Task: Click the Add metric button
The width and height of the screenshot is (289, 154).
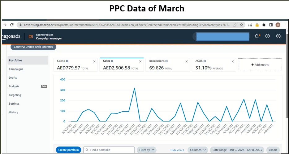Action: point(260,65)
